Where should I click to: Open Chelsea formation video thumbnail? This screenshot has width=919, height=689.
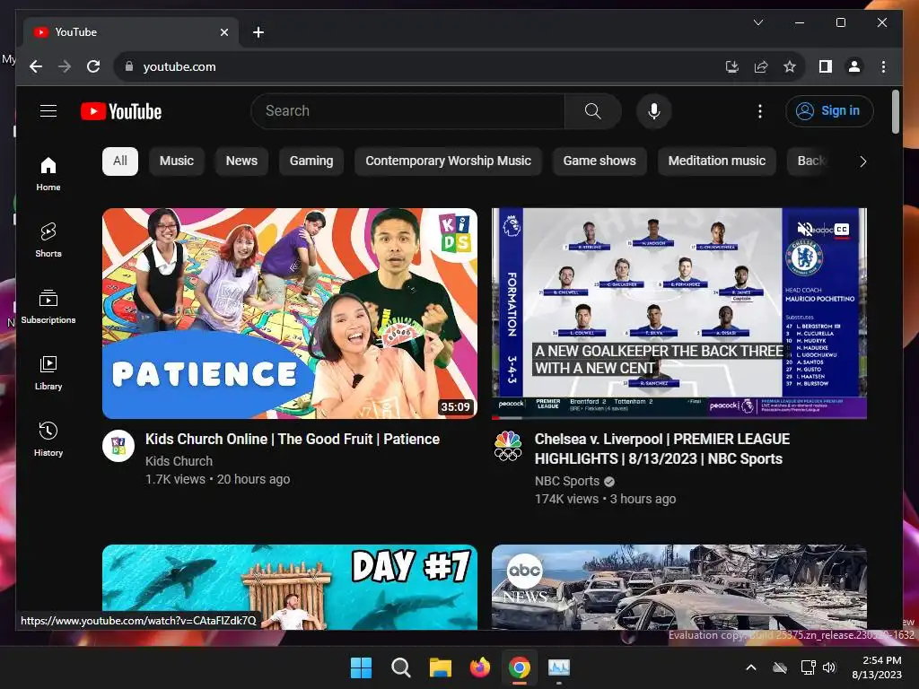(679, 313)
